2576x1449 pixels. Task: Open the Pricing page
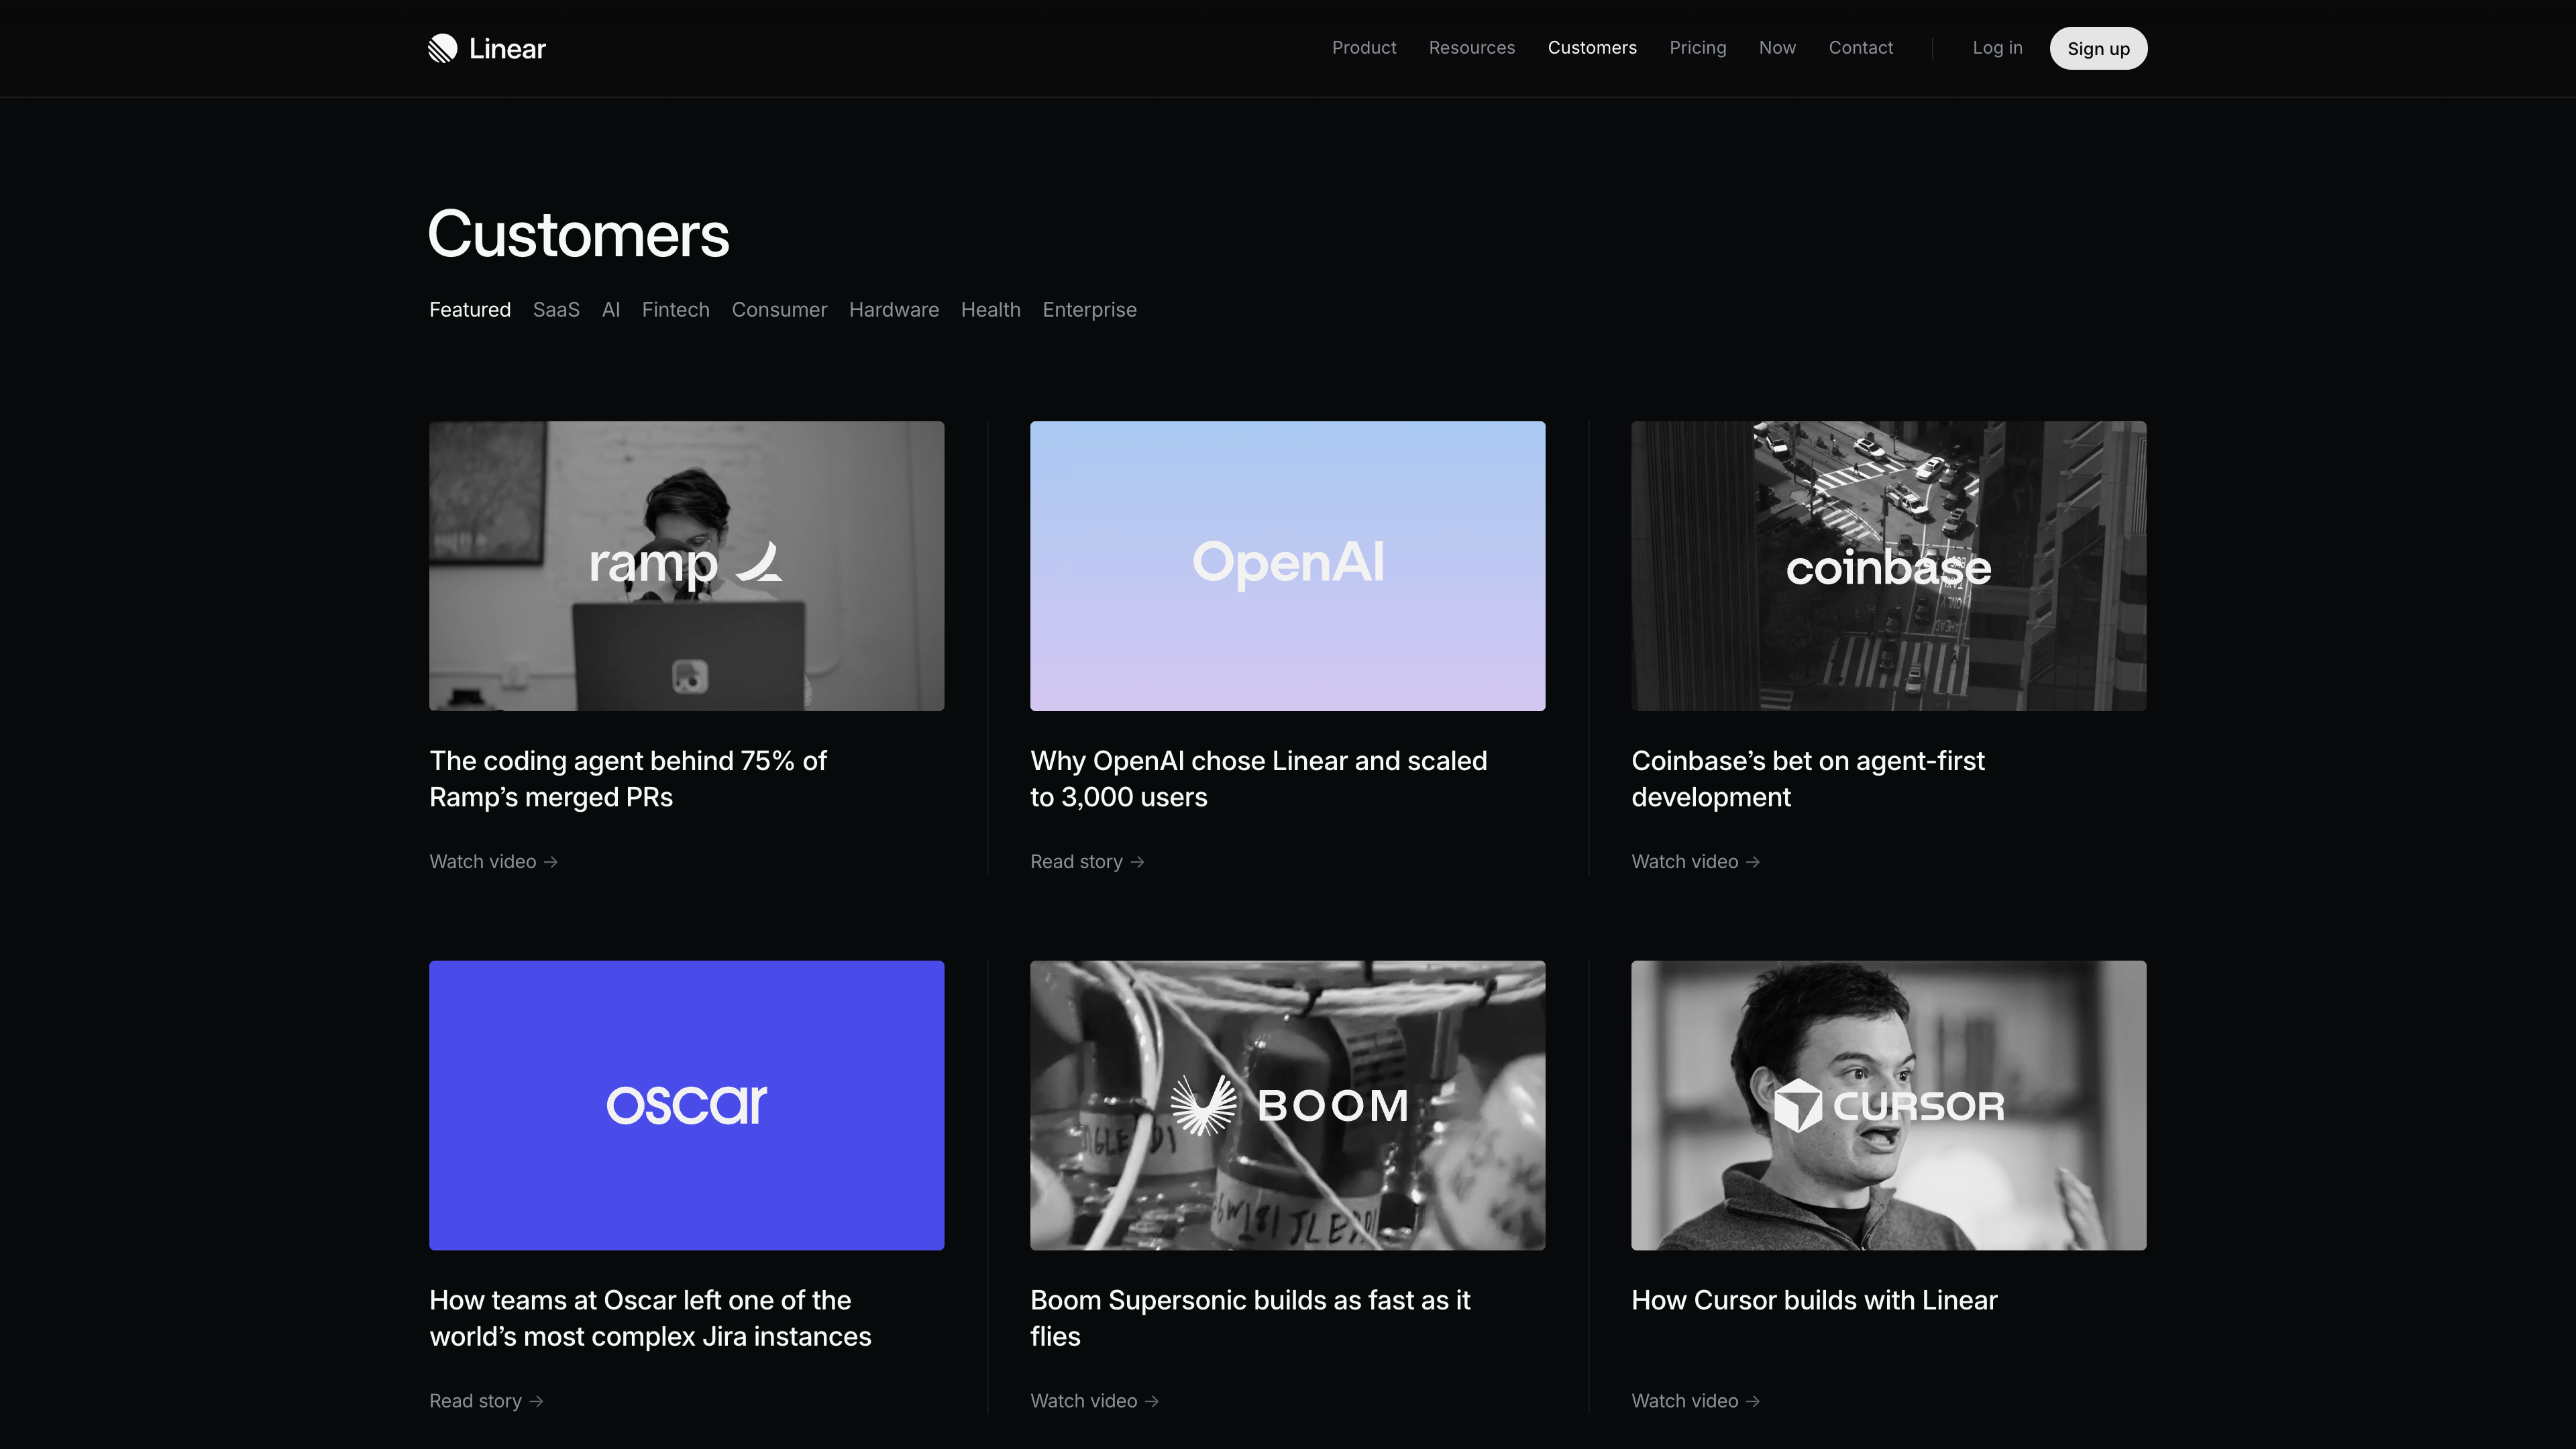coord(1698,48)
